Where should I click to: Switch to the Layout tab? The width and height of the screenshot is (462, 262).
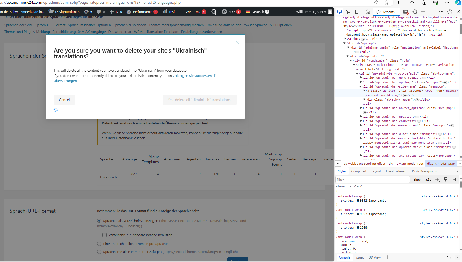376,171
